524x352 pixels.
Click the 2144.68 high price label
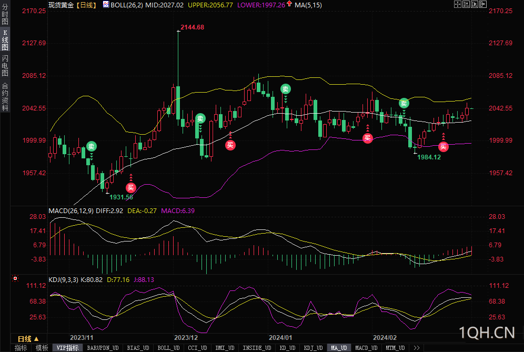tap(192, 27)
